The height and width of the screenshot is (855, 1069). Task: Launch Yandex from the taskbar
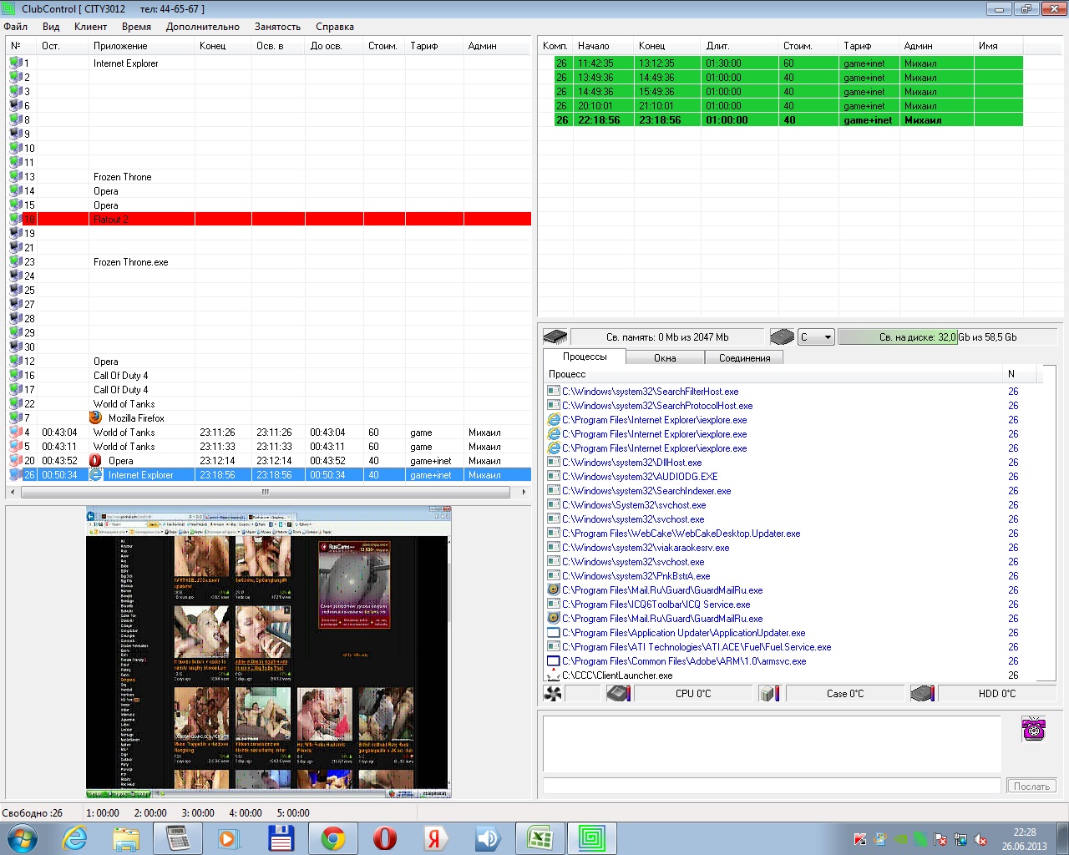[x=434, y=838]
